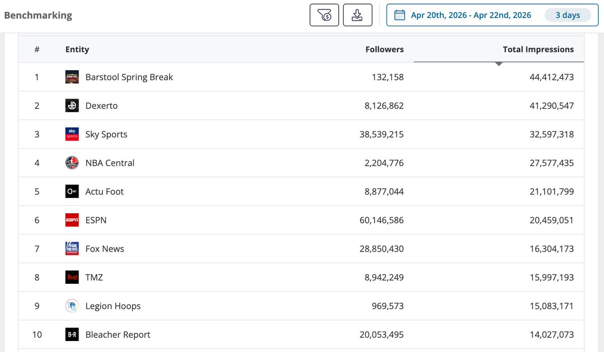The height and width of the screenshot is (352, 604).
Task: Click the Fox News logo icon
Action: 72,249
